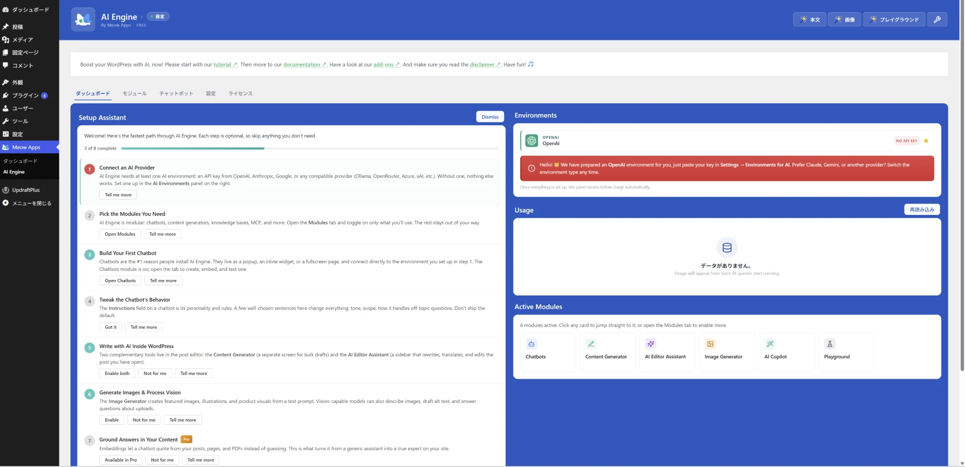Screen dimensions: 965x467
Task: Click the plugin update count badge
Action: click(x=44, y=95)
